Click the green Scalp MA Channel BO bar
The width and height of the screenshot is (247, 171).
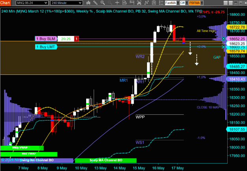pyautogui.click(x=106, y=160)
